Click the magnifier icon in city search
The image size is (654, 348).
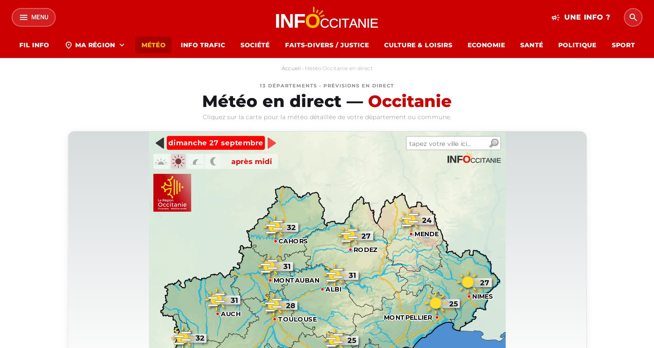pos(494,143)
